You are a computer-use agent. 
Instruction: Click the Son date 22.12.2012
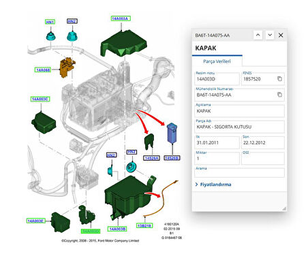[262, 142]
